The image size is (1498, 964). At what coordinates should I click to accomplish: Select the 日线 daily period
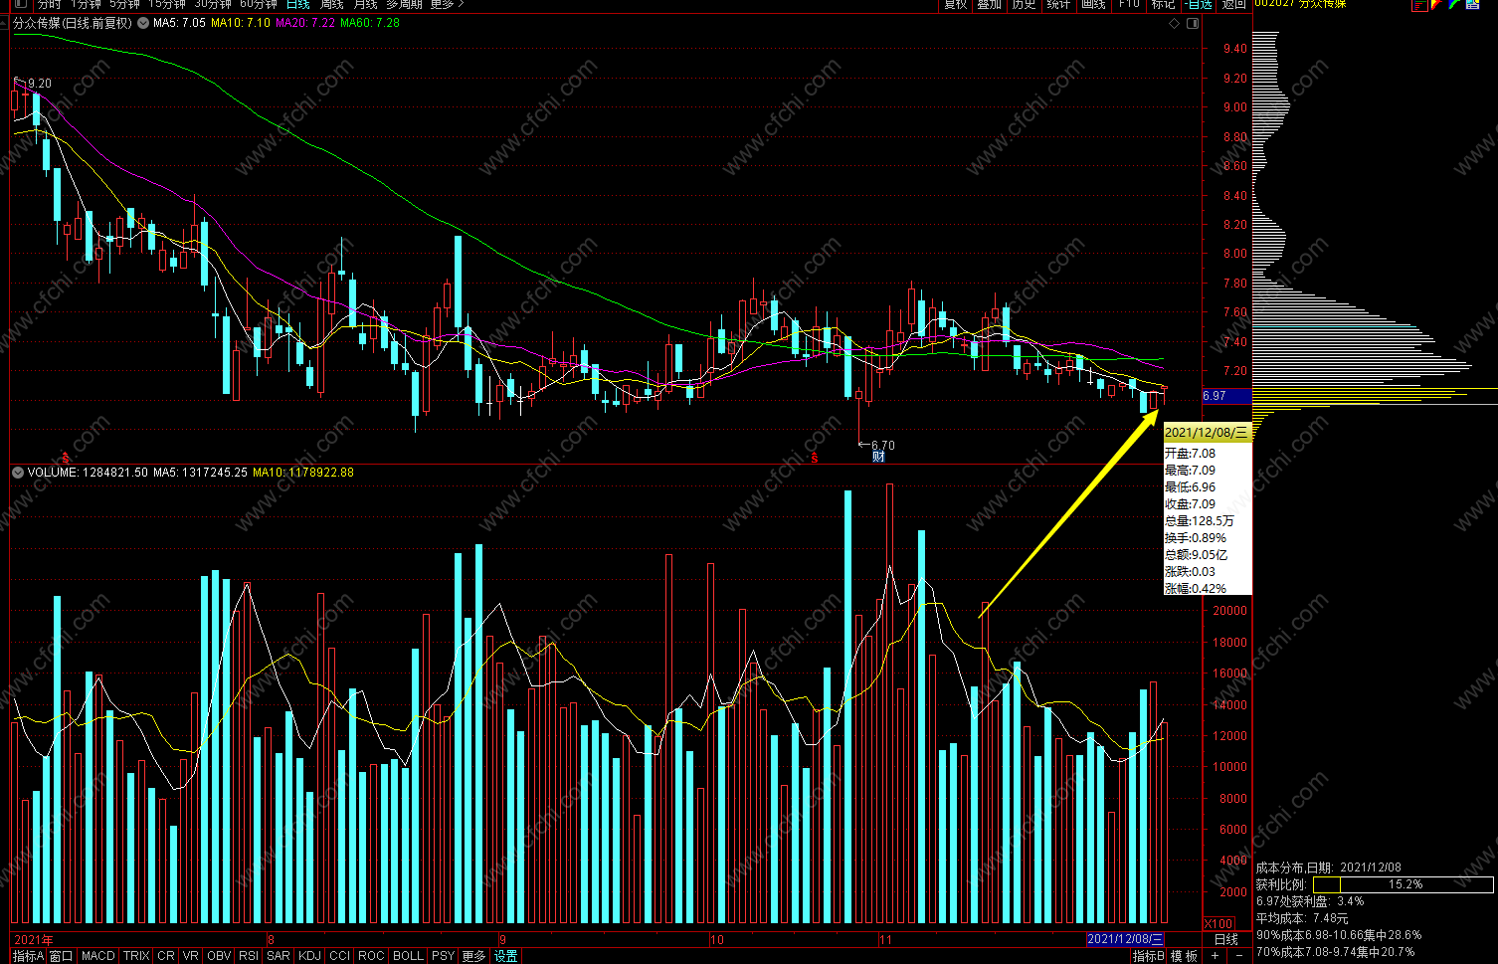[298, 4]
